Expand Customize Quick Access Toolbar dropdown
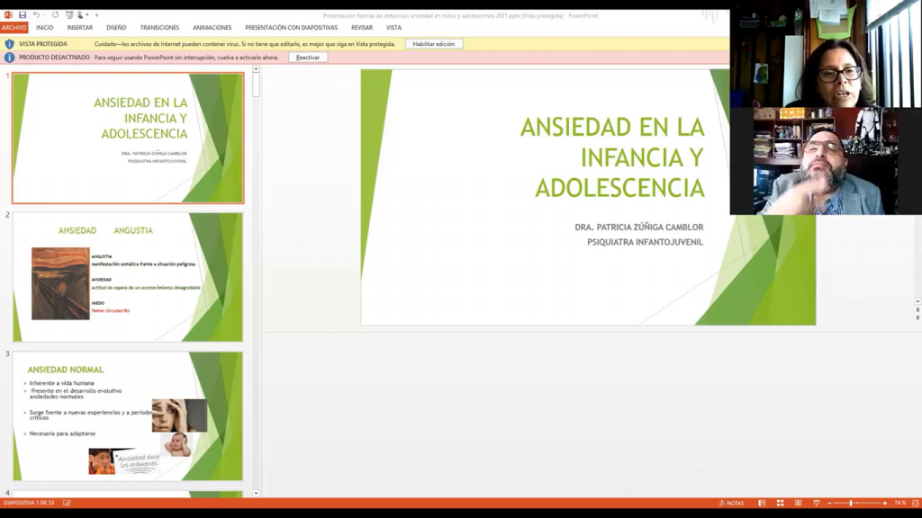The width and height of the screenshot is (922, 518). click(96, 15)
